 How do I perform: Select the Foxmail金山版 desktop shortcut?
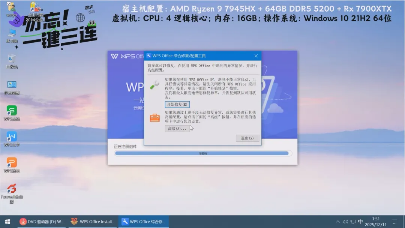point(12,193)
